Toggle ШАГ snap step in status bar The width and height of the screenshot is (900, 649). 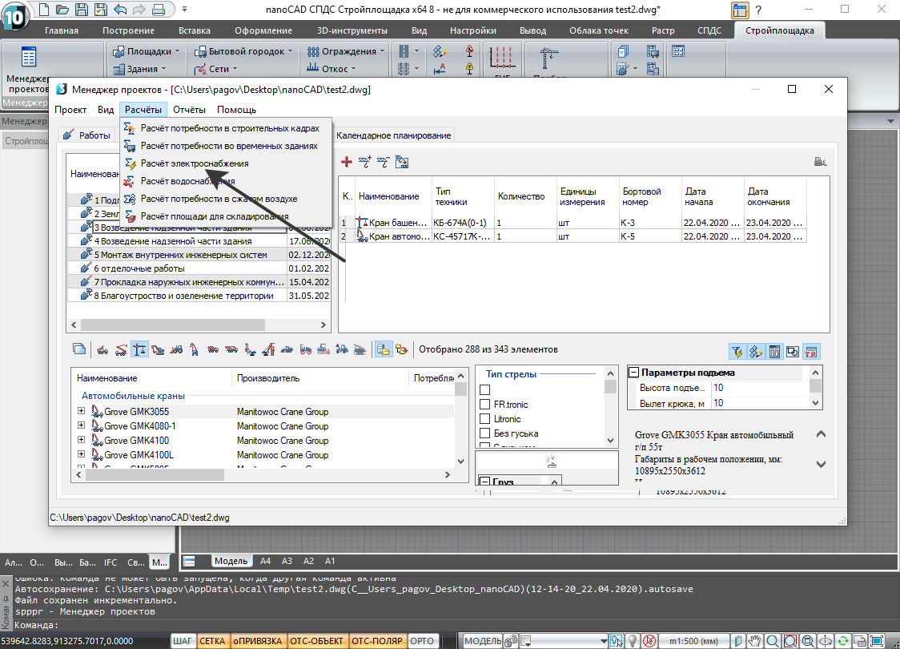(183, 641)
